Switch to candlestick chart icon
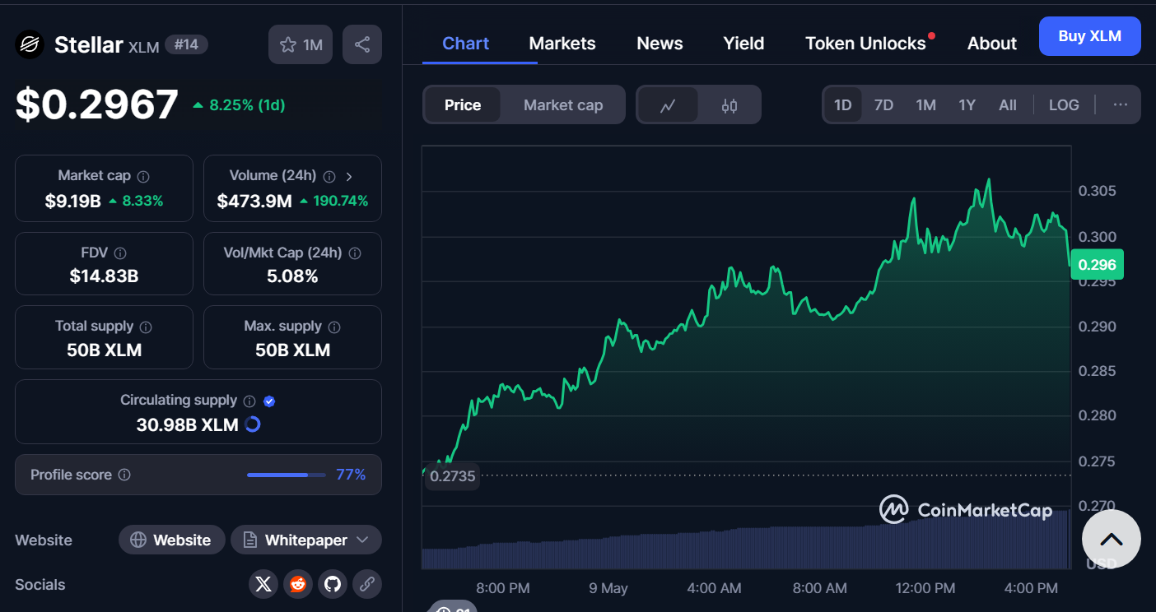 click(x=729, y=105)
